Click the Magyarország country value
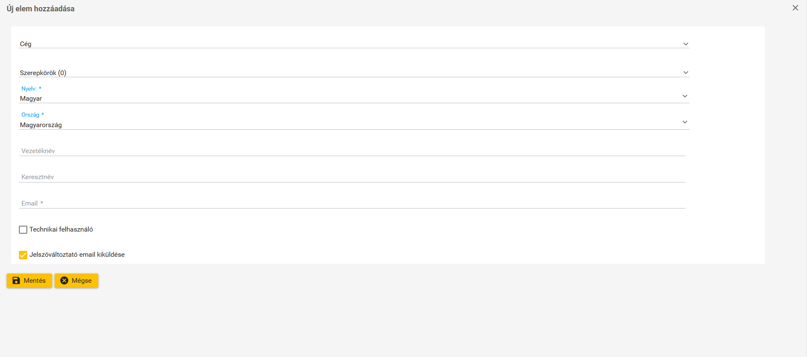Viewport: 807px width, 357px height. coord(41,125)
